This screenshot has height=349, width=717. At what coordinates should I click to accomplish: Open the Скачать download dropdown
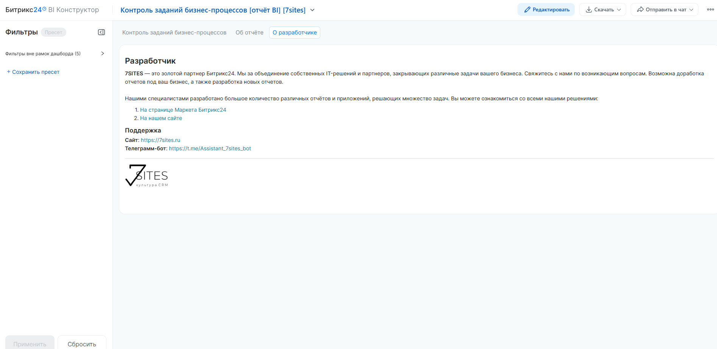(x=603, y=9)
